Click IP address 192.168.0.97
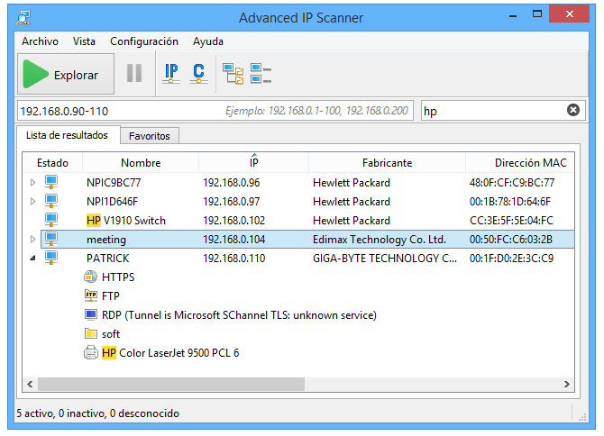This screenshot has width=604, height=436. coord(232,201)
